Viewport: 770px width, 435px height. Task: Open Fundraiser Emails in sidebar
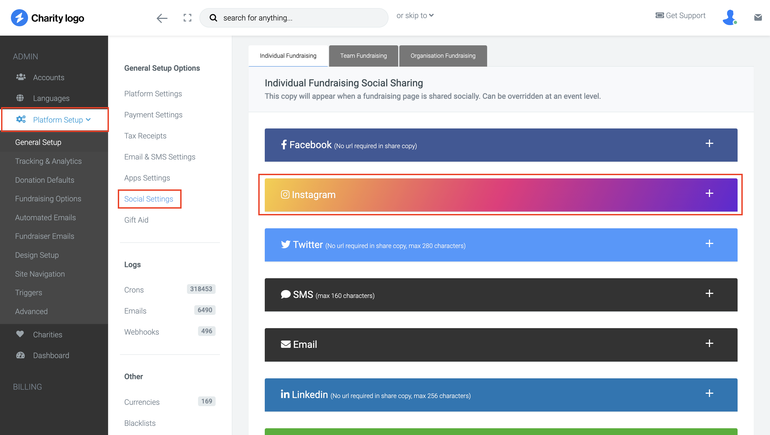tap(45, 236)
